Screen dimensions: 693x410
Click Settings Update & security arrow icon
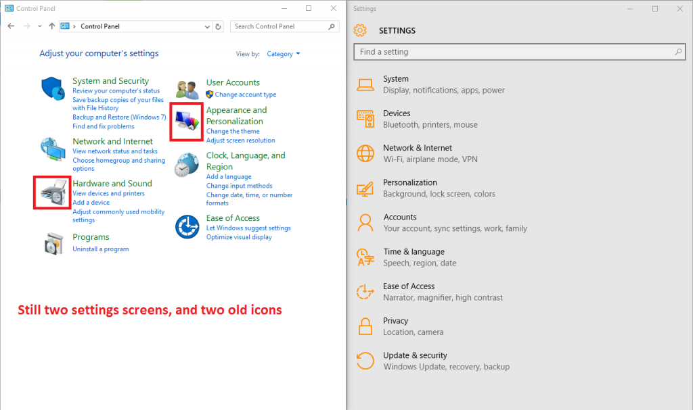pyautogui.click(x=365, y=361)
